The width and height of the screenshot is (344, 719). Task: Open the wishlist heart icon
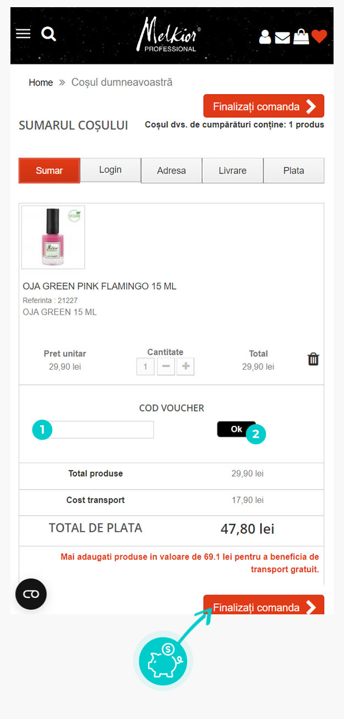[x=319, y=37]
